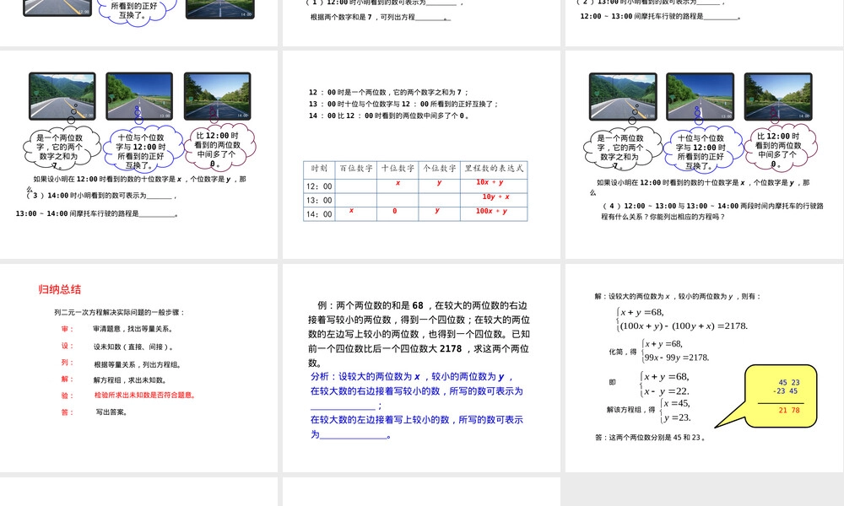The height and width of the screenshot is (506, 844).
Task: Click the 12:00 mountain road photo in question (3) slide
Action: (62, 96)
